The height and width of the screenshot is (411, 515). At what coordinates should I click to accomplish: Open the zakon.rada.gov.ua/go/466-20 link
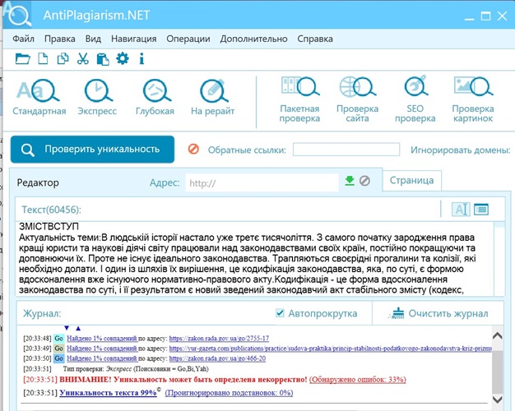pyautogui.click(x=217, y=358)
